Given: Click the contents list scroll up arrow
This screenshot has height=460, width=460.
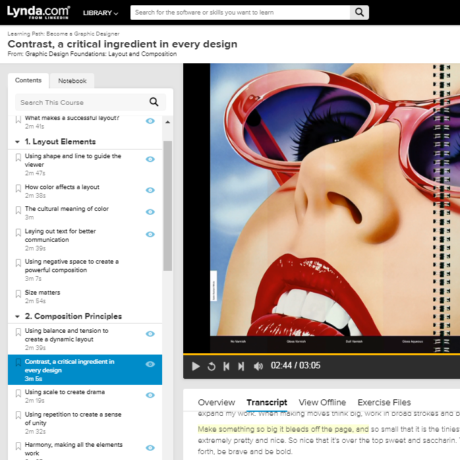Looking at the screenshot, I should (168, 122).
